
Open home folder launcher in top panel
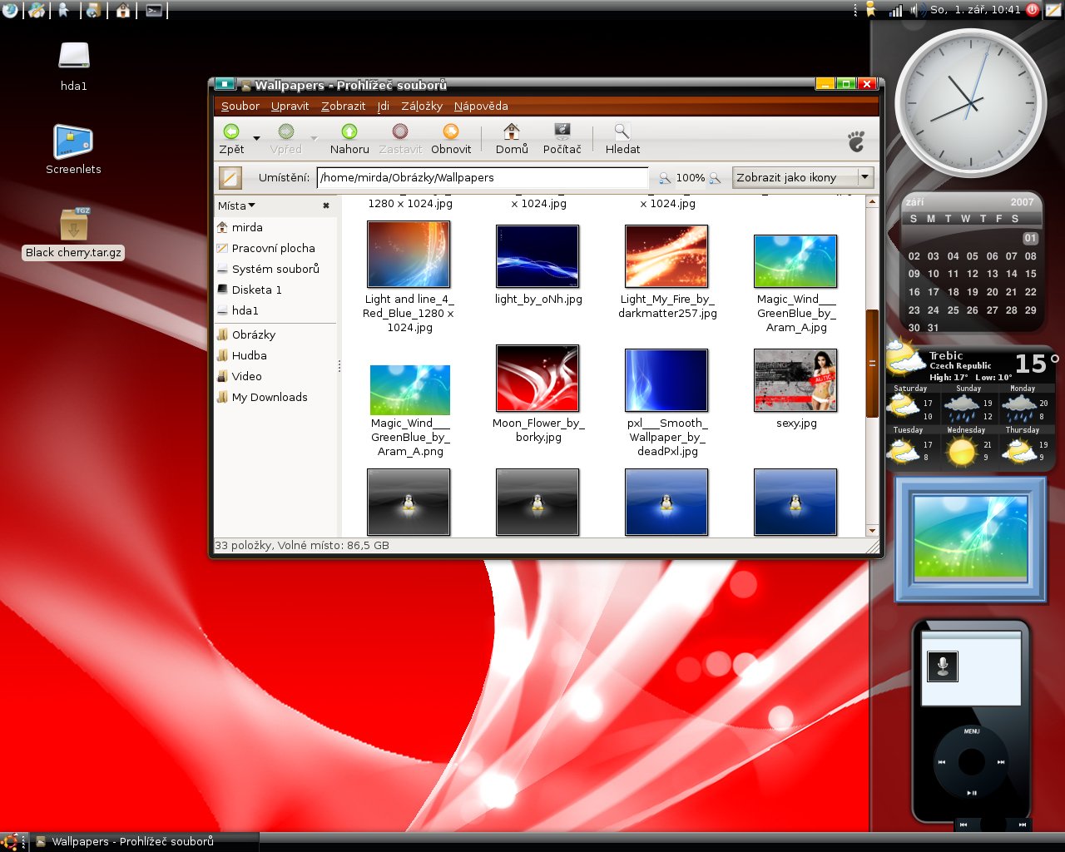coord(123,10)
